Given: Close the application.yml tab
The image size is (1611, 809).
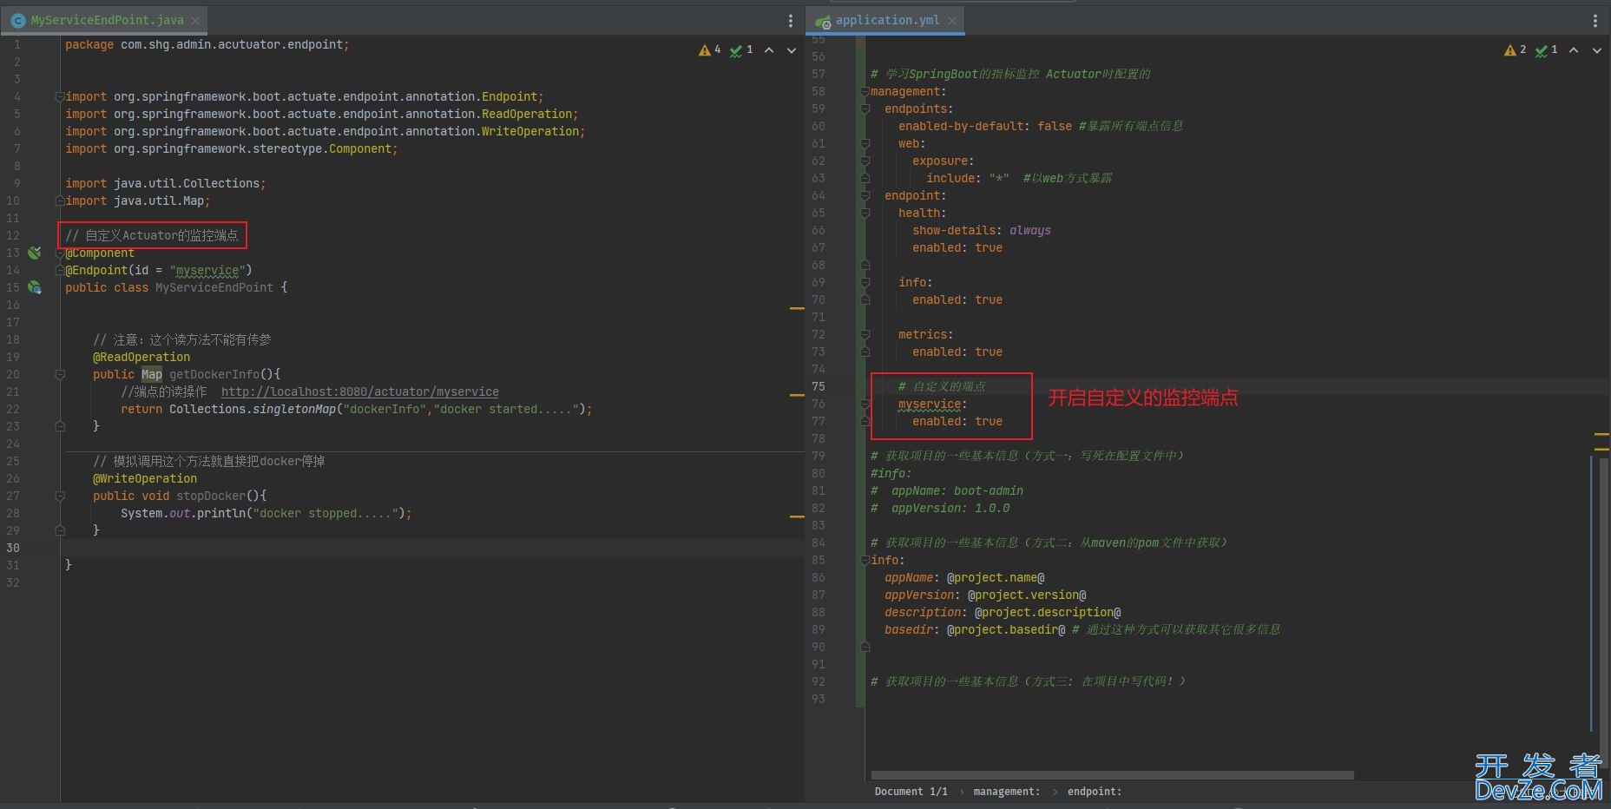Looking at the screenshot, I should pyautogui.click(x=952, y=20).
